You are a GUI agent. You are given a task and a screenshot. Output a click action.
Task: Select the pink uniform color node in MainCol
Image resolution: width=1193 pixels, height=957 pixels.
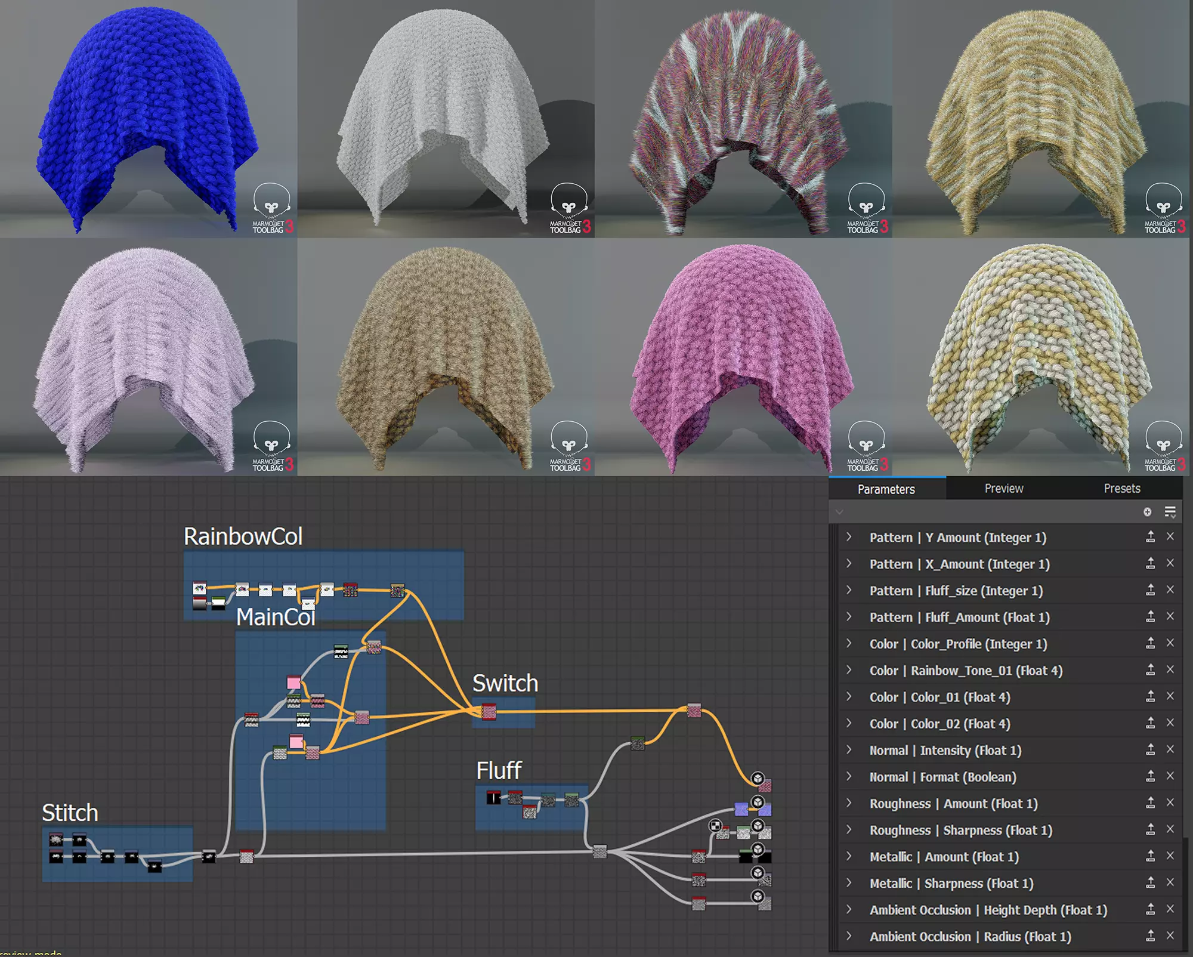coord(293,683)
